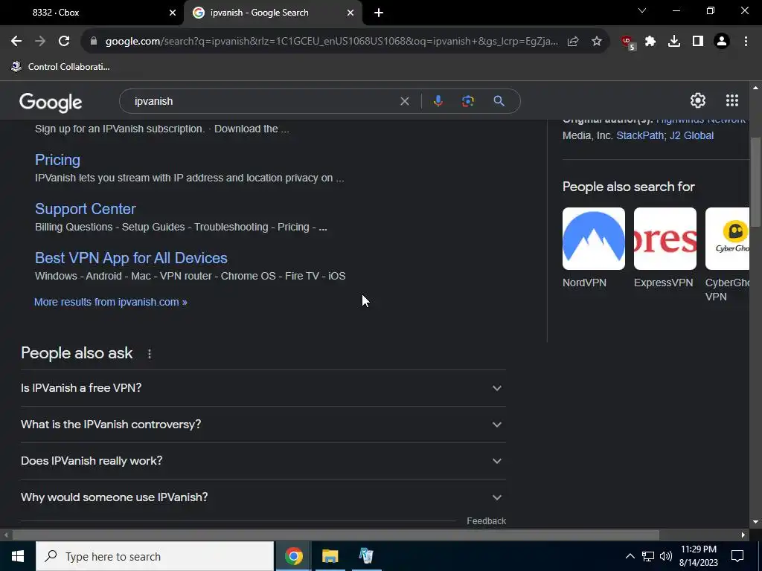Open File Explorer from the taskbar
This screenshot has width=762, height=571.
tap(330, 556)
